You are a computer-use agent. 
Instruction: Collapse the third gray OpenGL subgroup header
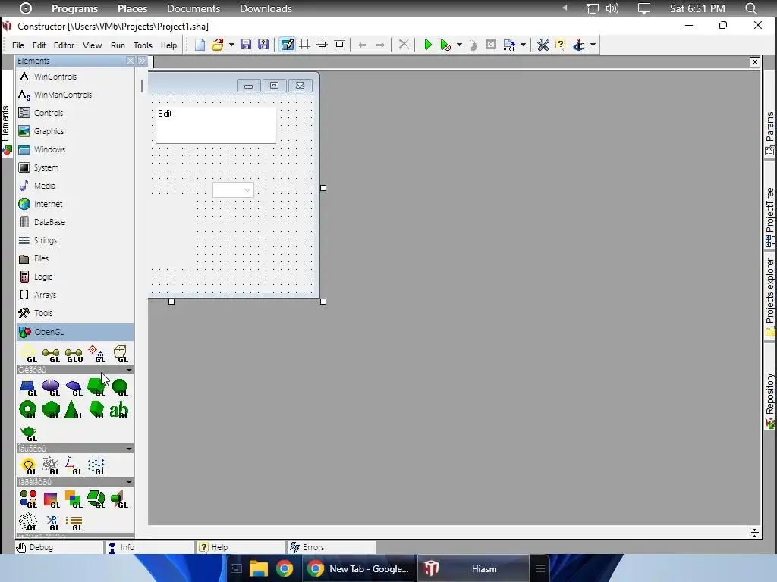(x=75, y=481)
